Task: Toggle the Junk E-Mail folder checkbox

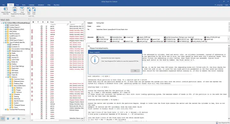Action: pyautogui.click(x=8, y=60)
